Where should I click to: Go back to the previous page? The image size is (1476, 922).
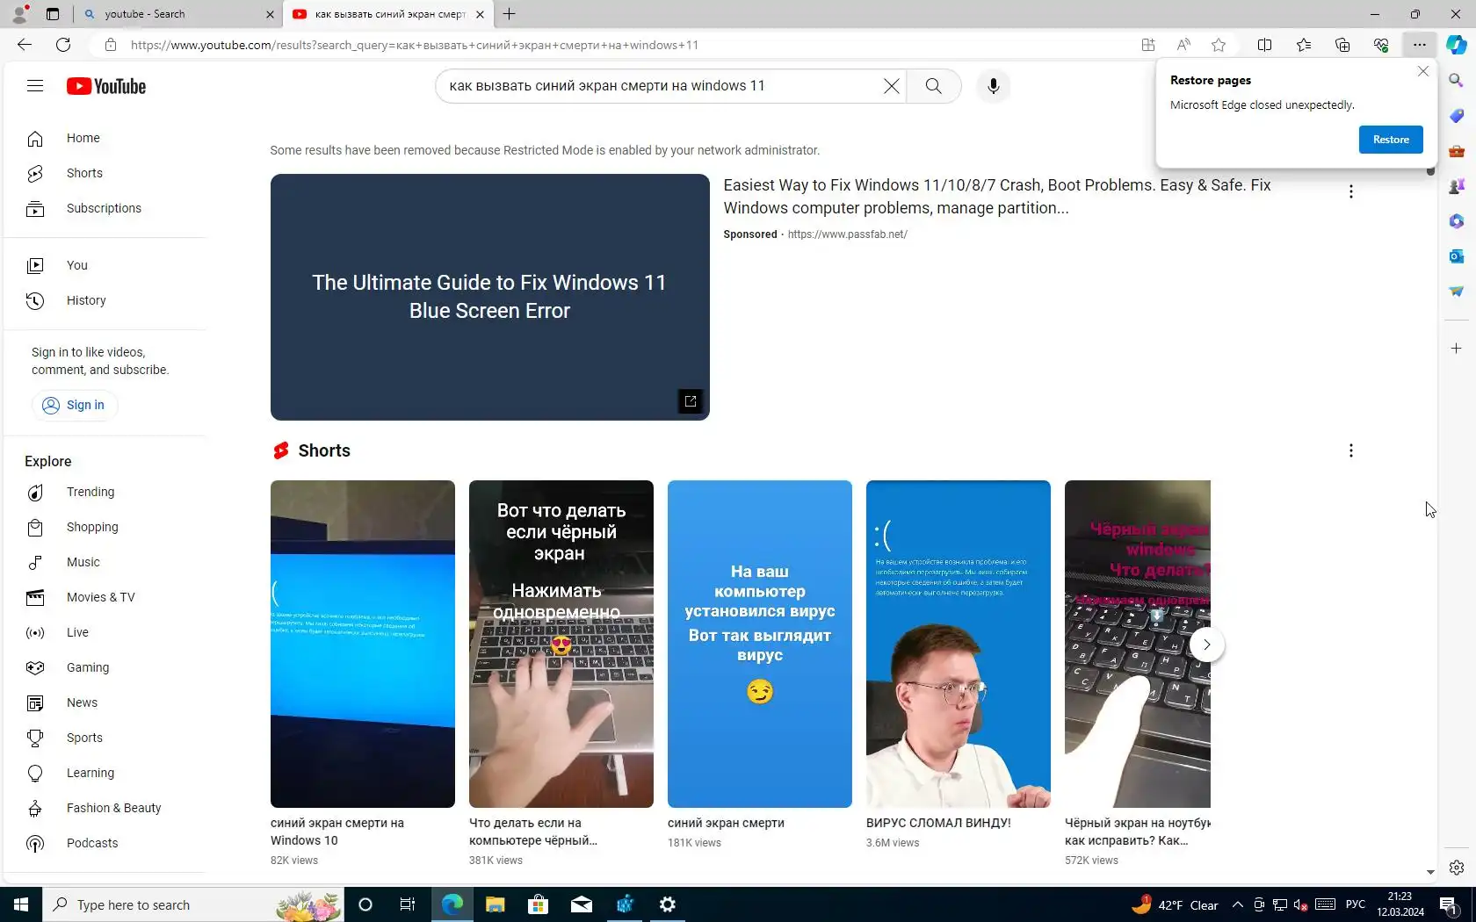[x=25, y=45]
